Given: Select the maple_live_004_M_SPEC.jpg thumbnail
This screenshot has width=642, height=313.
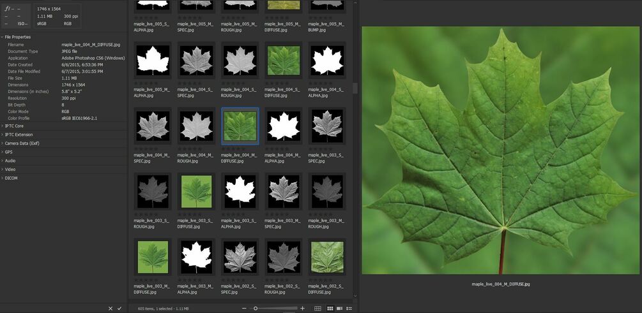Looking at the screenshot, I should pos(153,126).
